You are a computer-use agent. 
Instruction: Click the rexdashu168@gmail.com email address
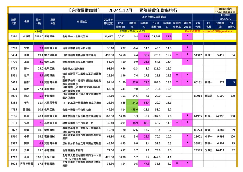click(217, 31)
